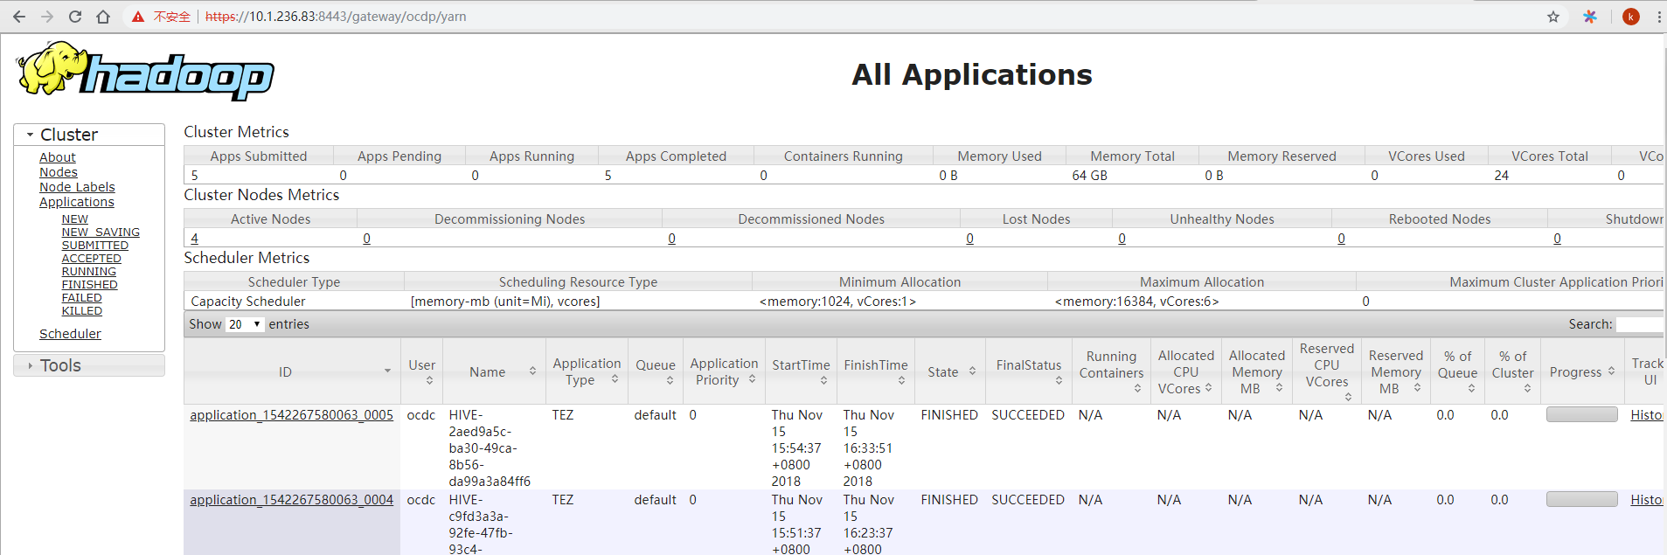Click the browser address bar URL

(336, 17)
